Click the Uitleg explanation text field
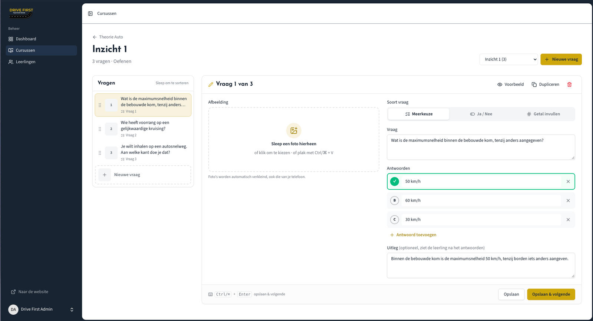Screen dimensions: 593x321 point(481,265)
